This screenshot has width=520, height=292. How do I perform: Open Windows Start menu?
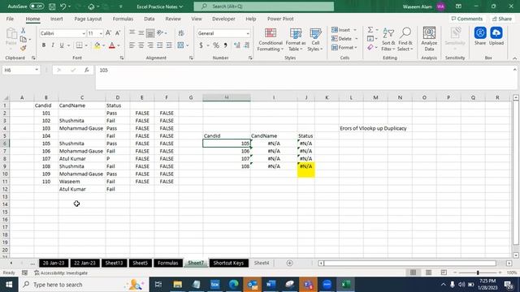coord(9,285)
